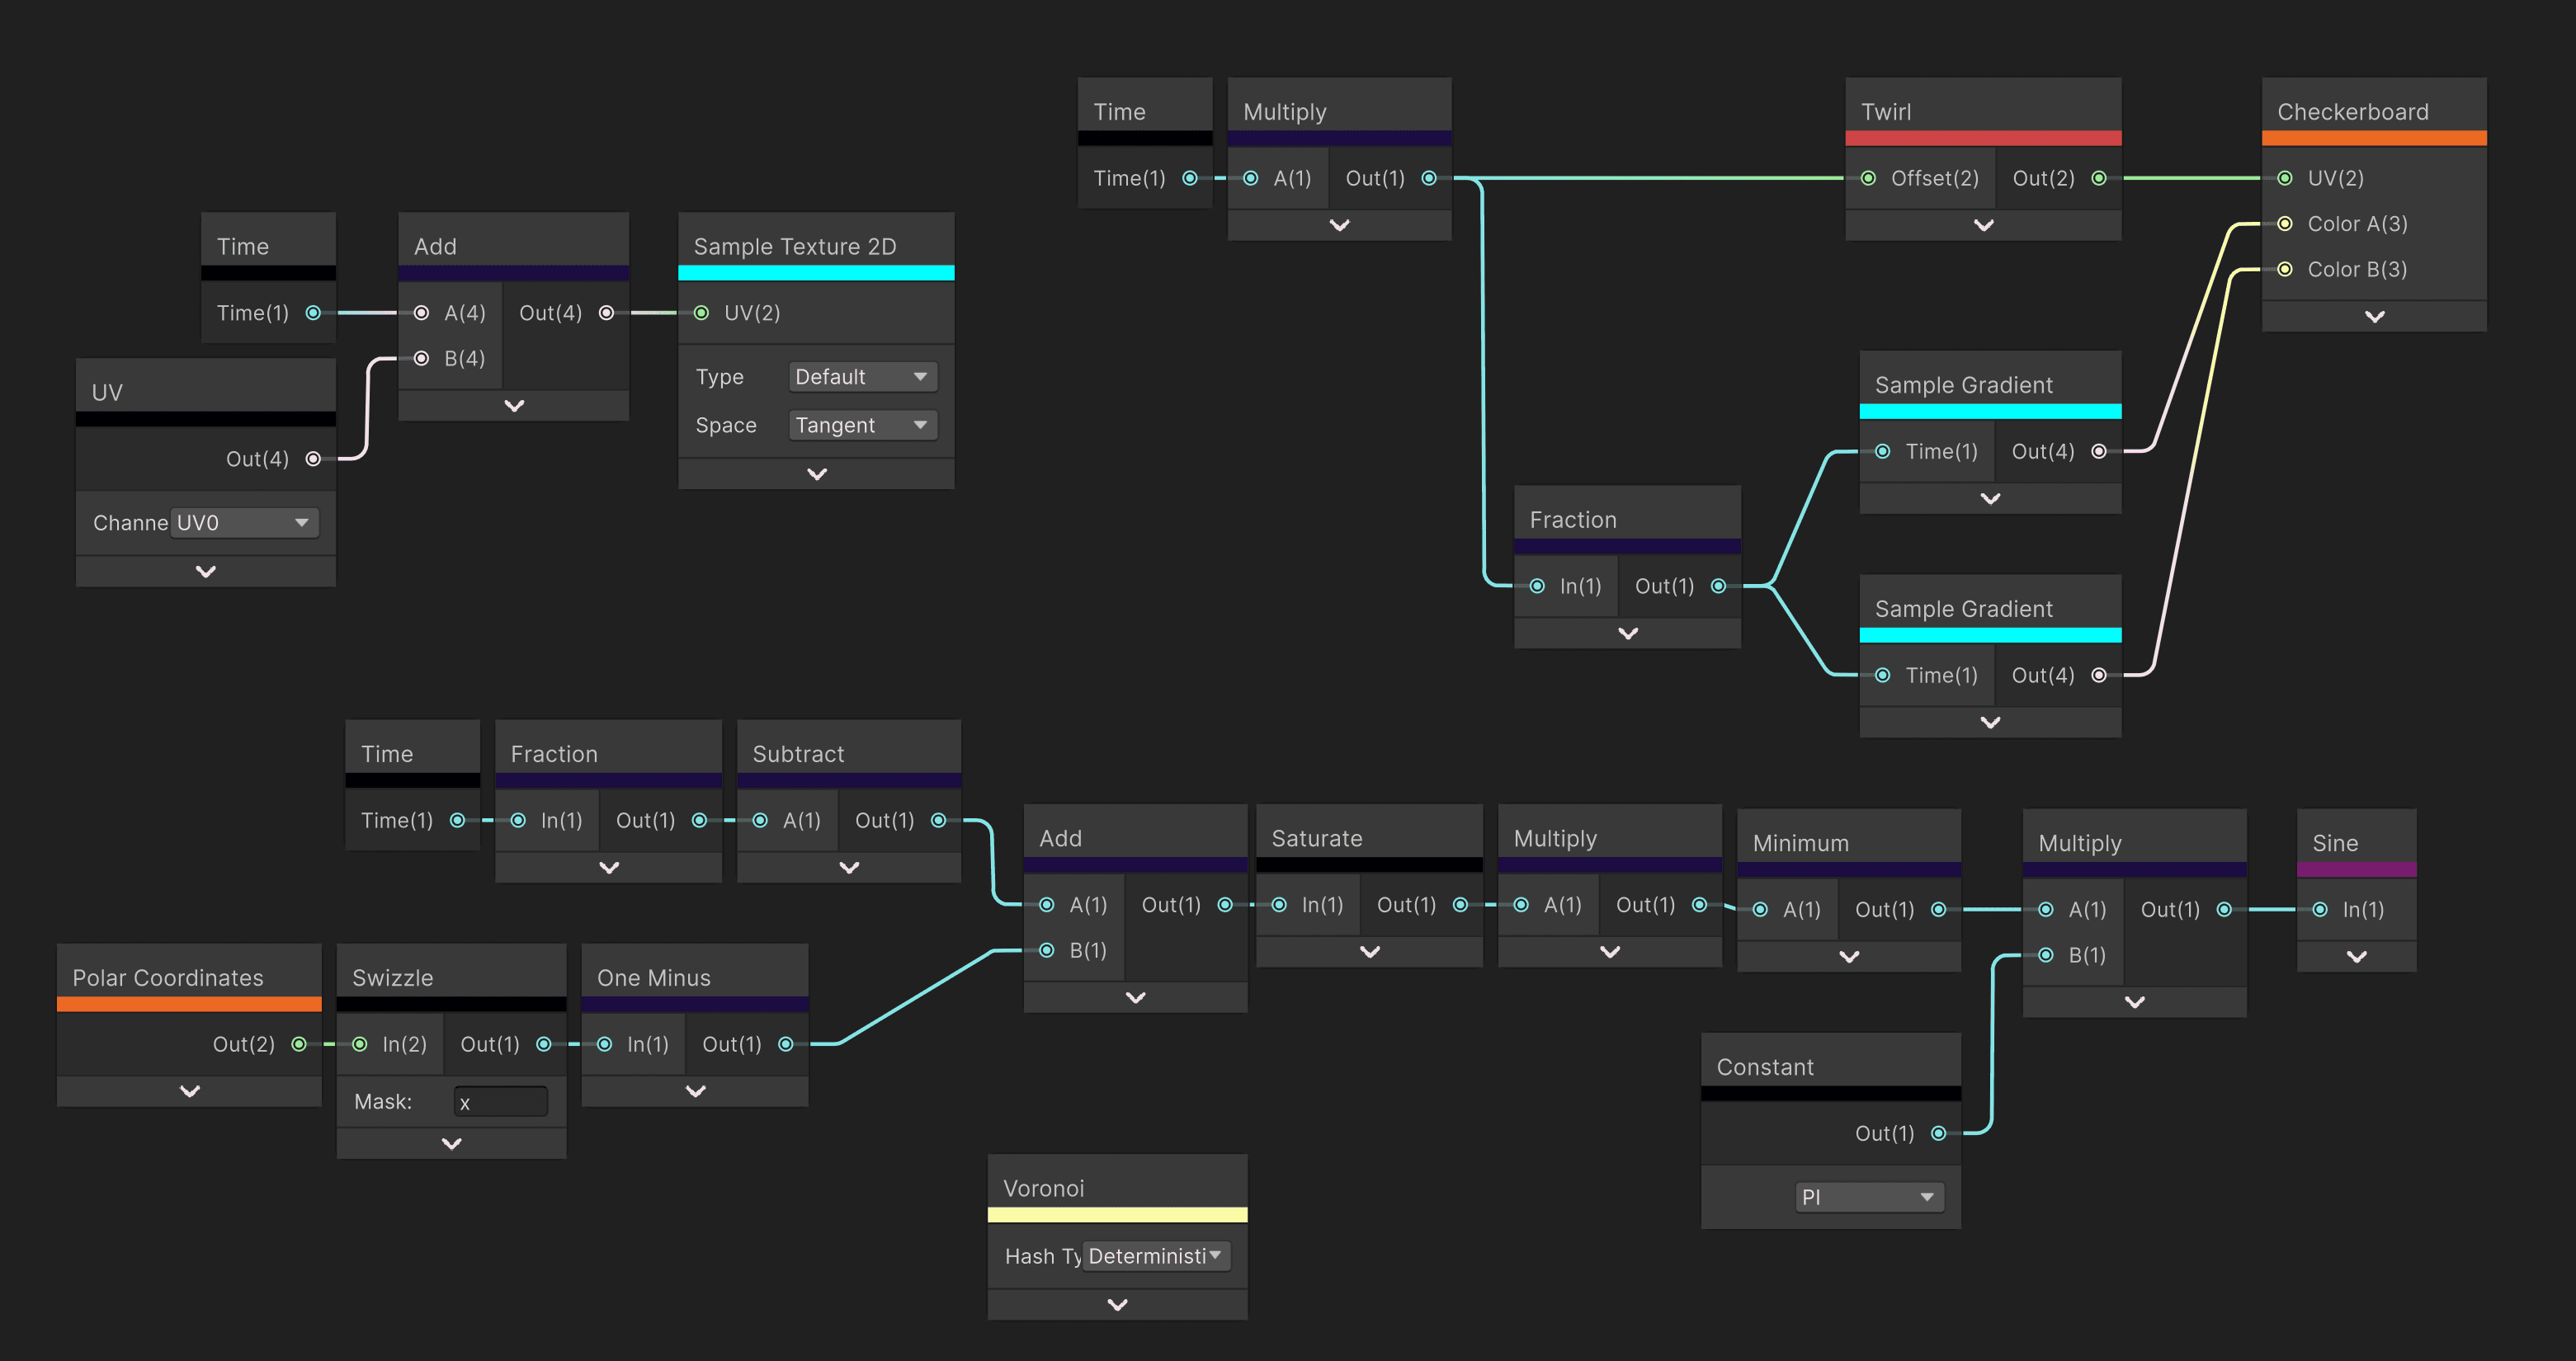The image size is (2576, 1361).
Task: Expand the Checkerboard node preview chevron
Action: click(x=2374, y=316)
